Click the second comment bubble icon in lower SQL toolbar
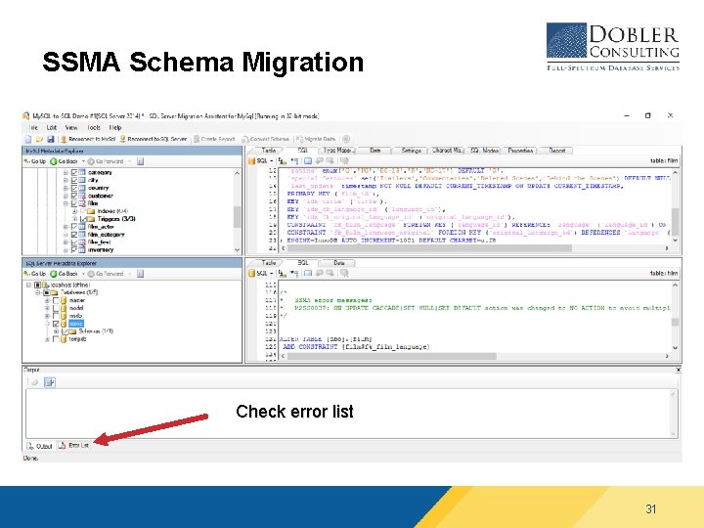The height and width of the screenshot is (528, 704). tap(330, 273)
